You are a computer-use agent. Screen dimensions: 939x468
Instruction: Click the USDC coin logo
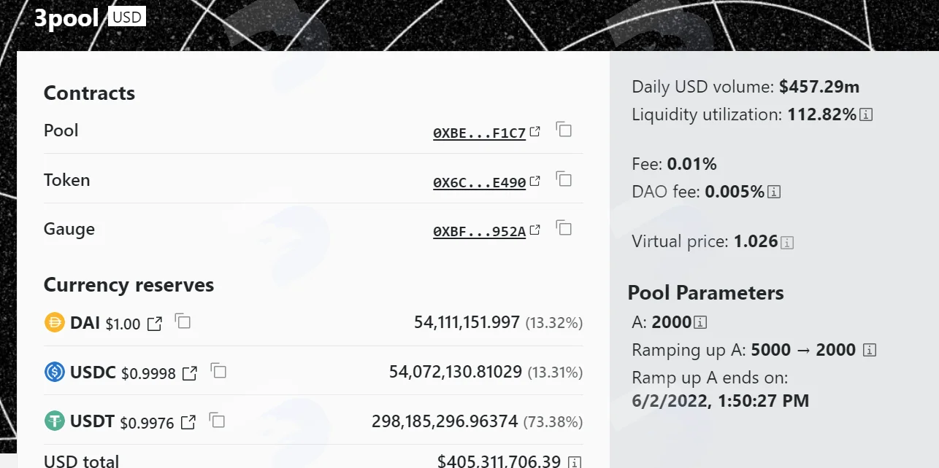tap(55, 373)
